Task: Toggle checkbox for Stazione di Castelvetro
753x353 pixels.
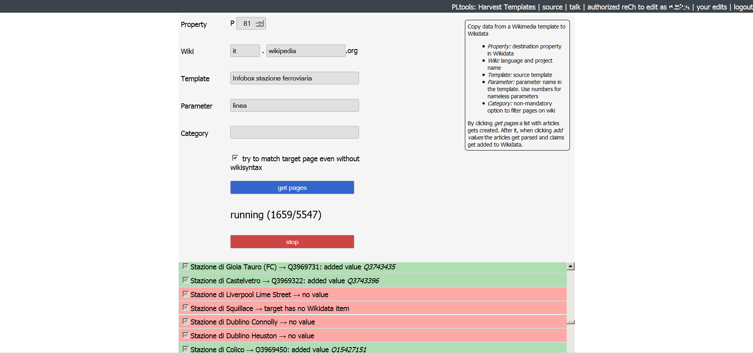Action: pyautogui.click(x=185, y=280)
